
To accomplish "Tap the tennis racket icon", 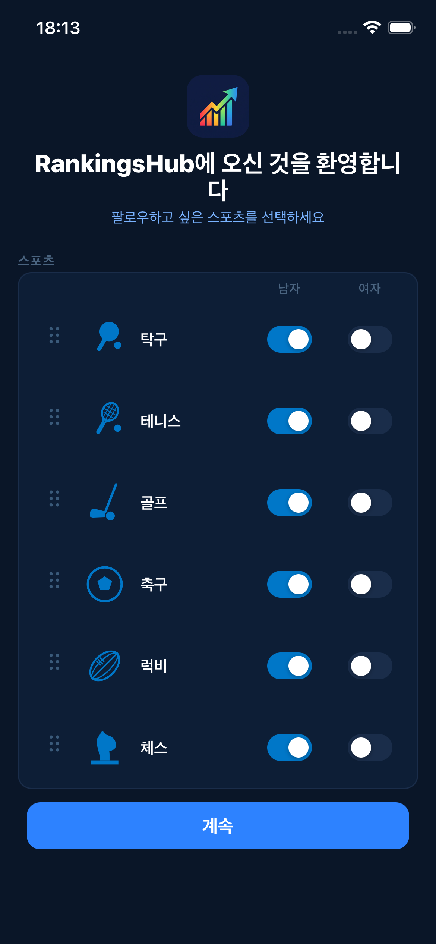I will click(x=108, y=418).
